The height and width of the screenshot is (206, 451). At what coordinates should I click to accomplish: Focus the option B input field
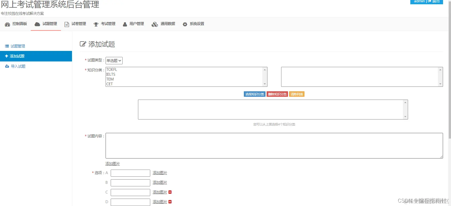(130, 183)
